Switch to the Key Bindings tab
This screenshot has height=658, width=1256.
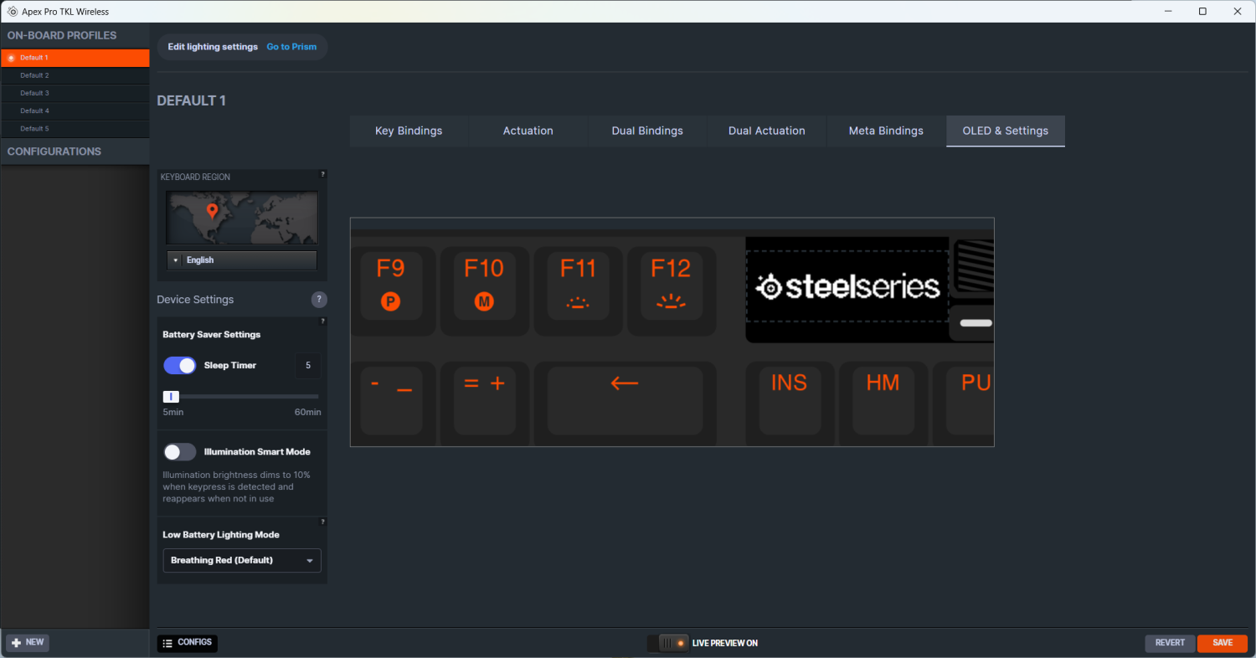[409, 131]
